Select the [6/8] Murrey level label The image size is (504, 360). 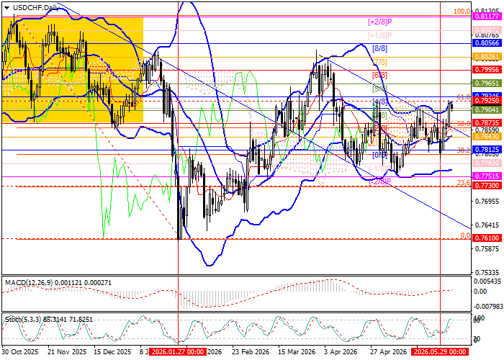click(379, 75)
